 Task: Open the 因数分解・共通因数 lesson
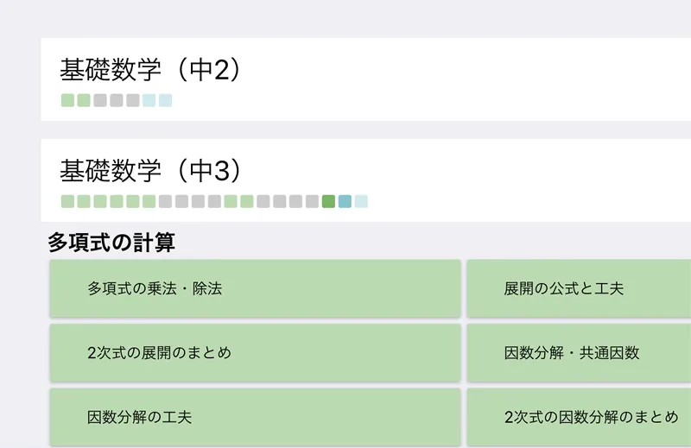point(579,352)
